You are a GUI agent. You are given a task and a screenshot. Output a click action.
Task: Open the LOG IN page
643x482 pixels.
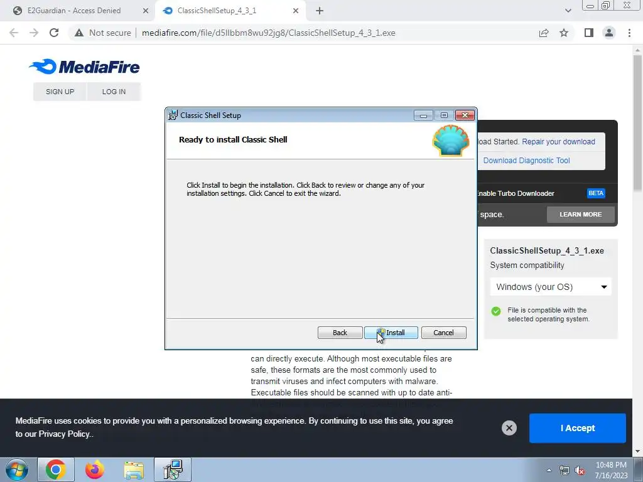pos(114,92)
